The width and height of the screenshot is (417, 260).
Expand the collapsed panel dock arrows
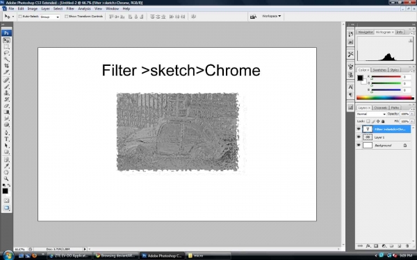click(x=352, y=24)
